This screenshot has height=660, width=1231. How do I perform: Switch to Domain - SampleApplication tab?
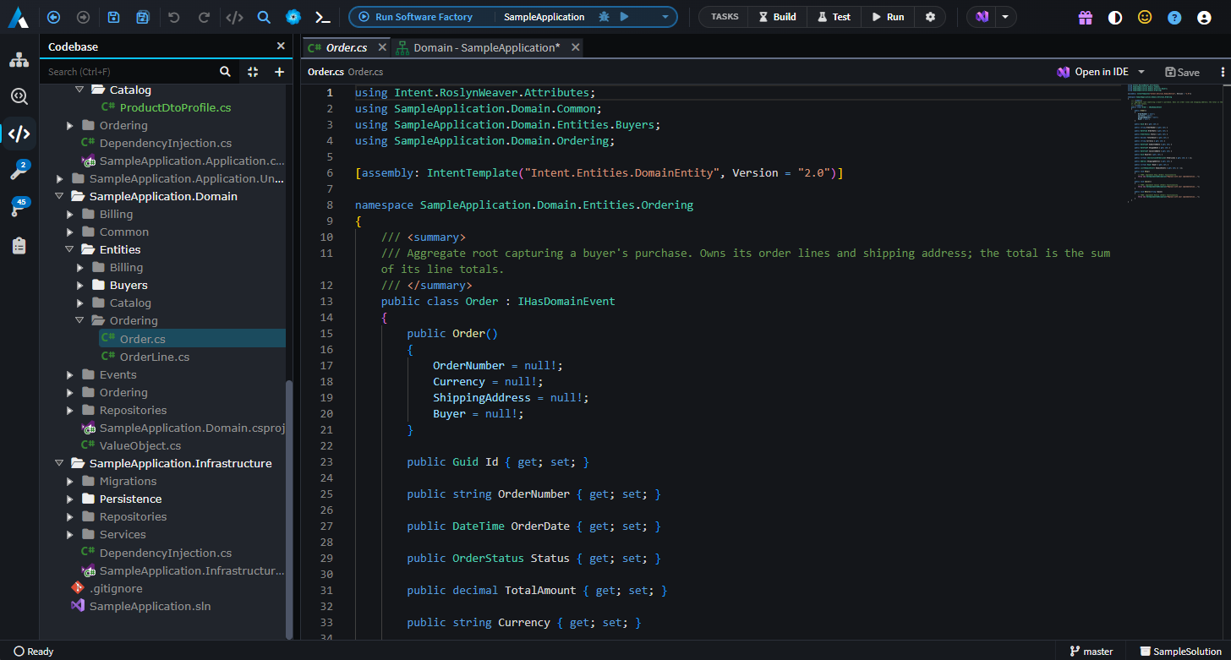[x=487, y=47]
